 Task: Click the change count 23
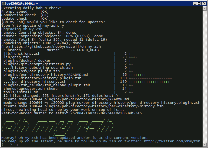pos(125,57)
